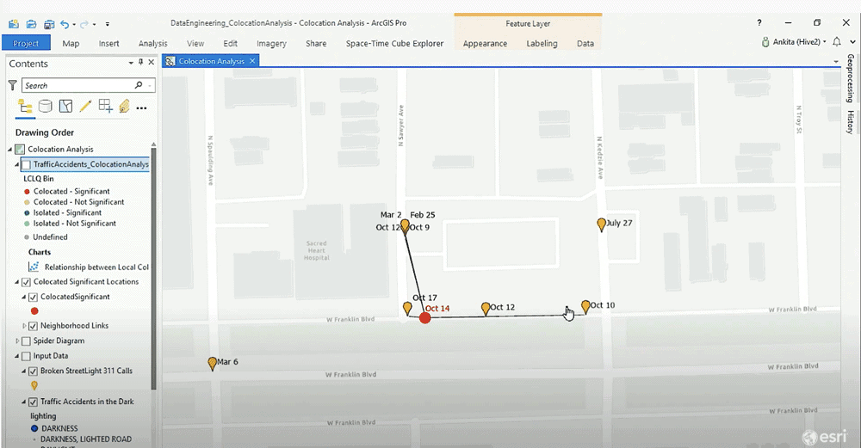This screenshot has width=861, height=448.
Task: Click the Contents pane vertical scrollbar
Action: click(153, 268)
